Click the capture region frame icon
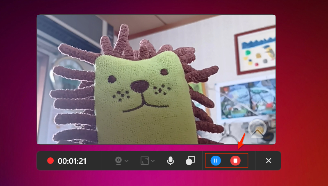This screenshot has height=186, width=328. [144, 161]
